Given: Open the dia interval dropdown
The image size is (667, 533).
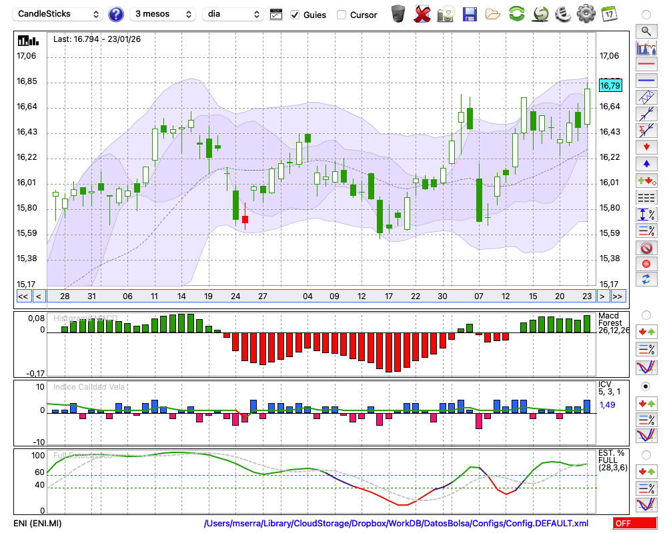Looking at the screenshot, I should 233,14.
